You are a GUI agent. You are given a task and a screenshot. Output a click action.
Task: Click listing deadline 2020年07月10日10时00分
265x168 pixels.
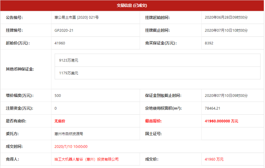coord(226,30)
